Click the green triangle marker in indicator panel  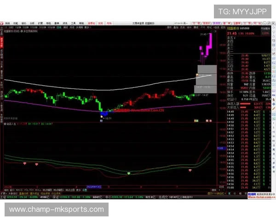tap(129, 173)
